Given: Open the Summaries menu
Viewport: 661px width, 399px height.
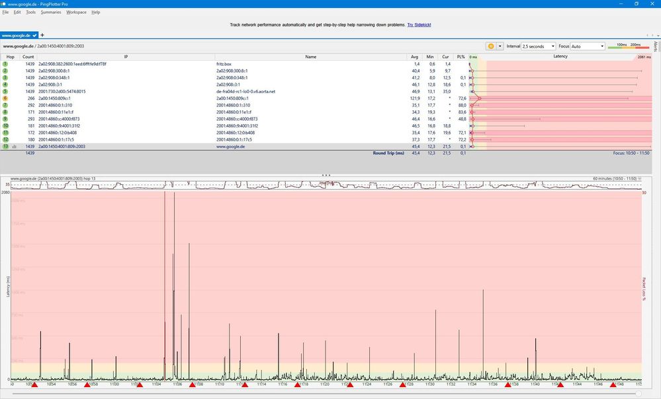Looking at the screenshot, I should pyautogui.click(x=51, y=12).
